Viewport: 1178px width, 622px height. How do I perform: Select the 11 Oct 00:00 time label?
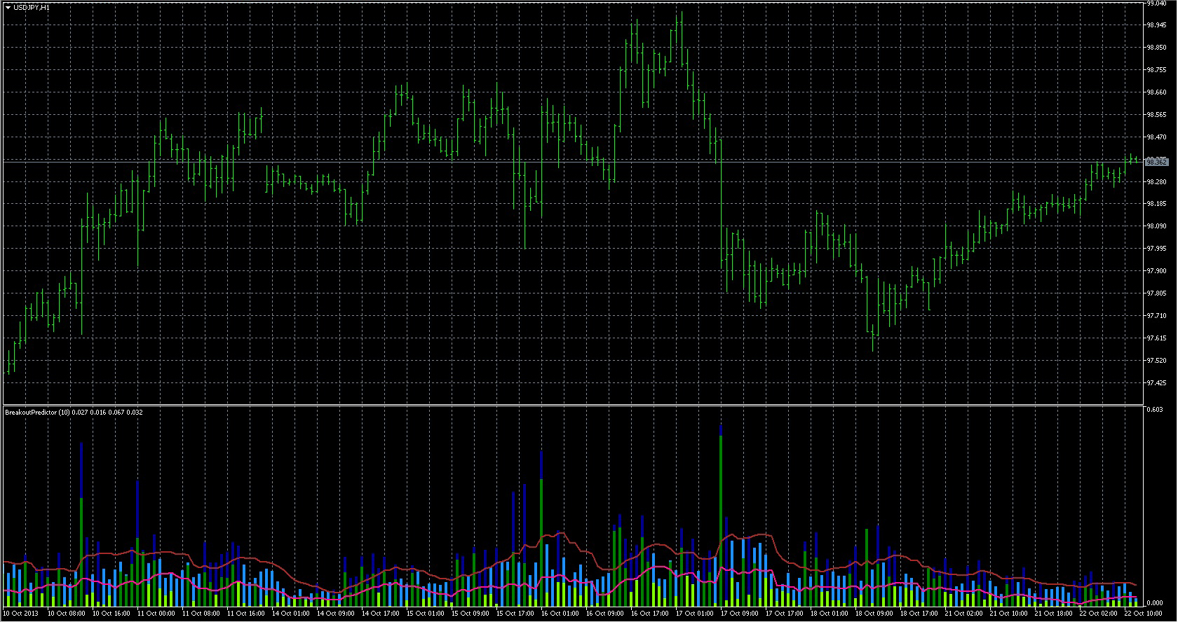156,614
